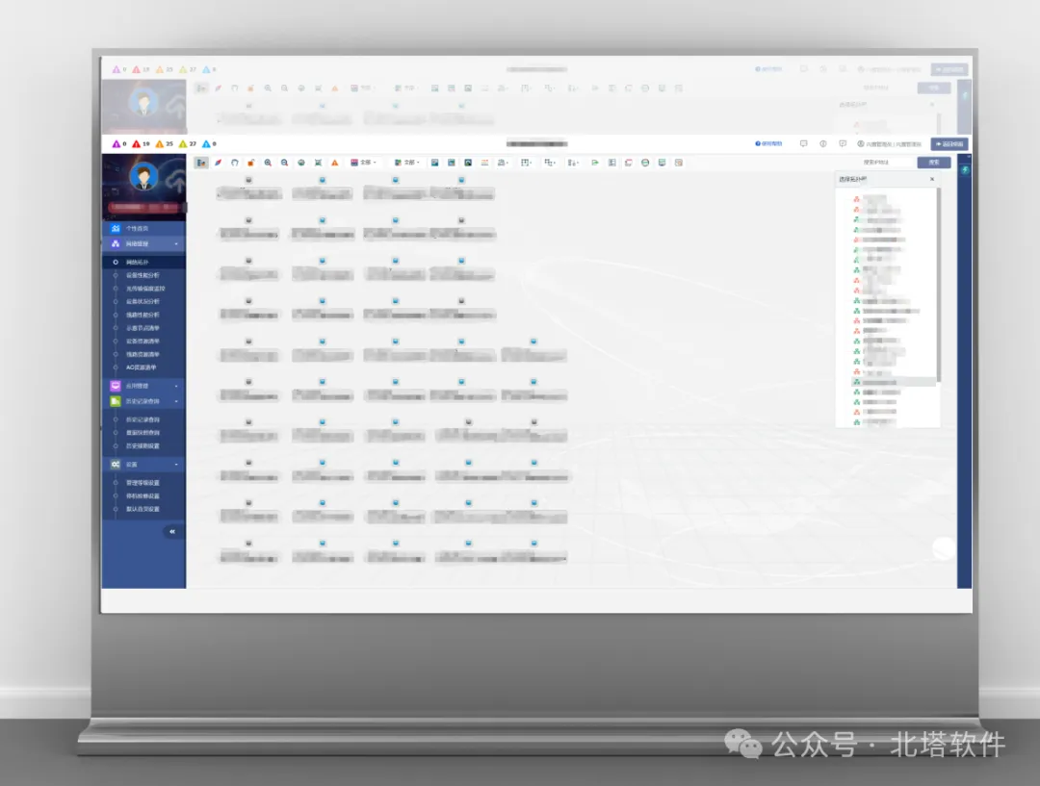1040x786 pixels.
Task: Open 默认首页设置 in the sidebar
Action: tap(143, 509)
